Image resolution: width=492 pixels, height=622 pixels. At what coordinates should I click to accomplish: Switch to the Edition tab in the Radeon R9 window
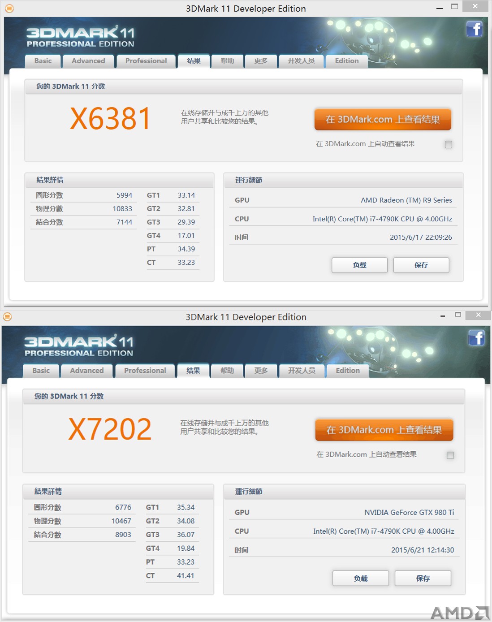point(347,61)
